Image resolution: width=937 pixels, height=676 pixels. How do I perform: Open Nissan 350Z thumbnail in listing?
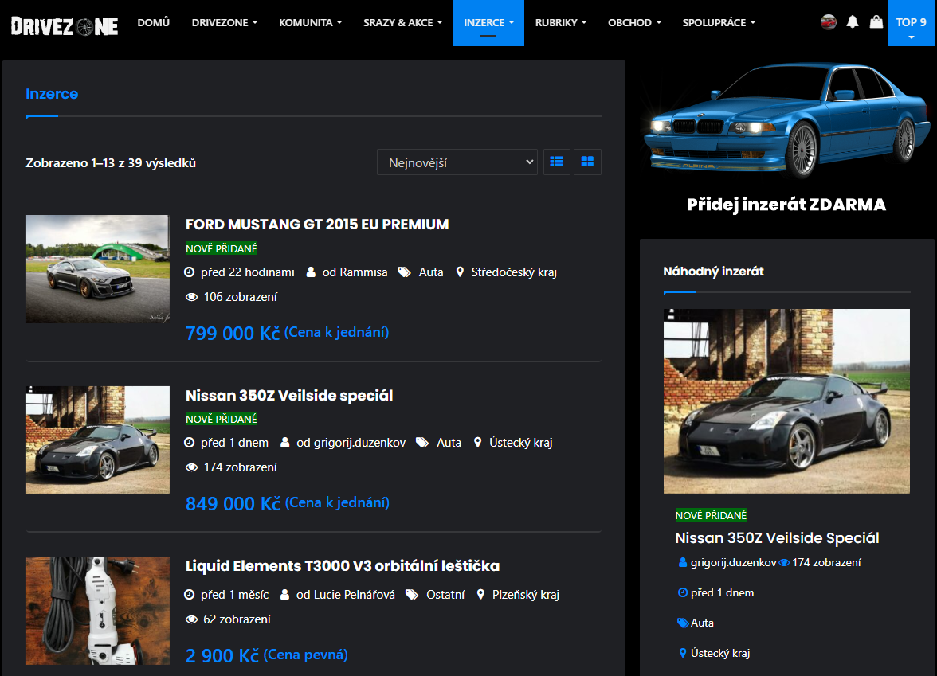[98, 440]
